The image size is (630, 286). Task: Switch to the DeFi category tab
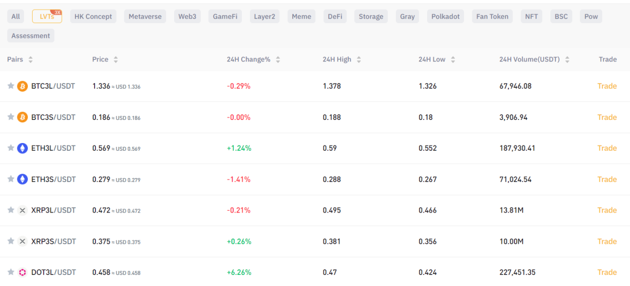click(x=335, y=16)
